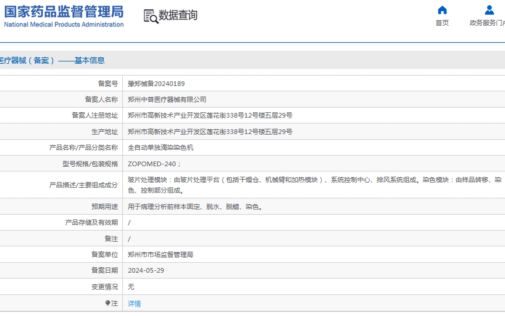
Task: Click the date 2024-05-29
Action: [146, 270]
